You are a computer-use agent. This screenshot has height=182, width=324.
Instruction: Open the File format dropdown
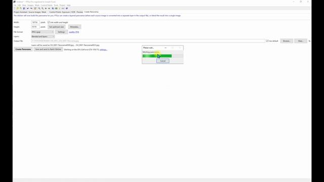43,32
